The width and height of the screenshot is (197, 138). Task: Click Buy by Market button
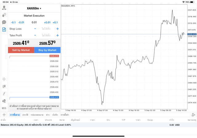coord(47,50)
